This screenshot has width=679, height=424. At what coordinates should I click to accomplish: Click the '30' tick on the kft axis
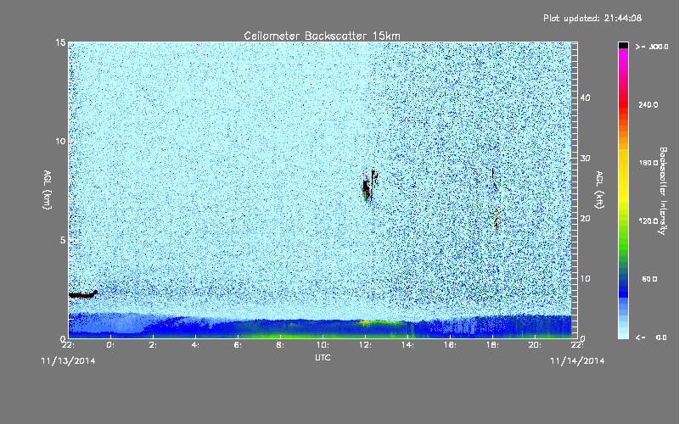(x=585, y=158)
